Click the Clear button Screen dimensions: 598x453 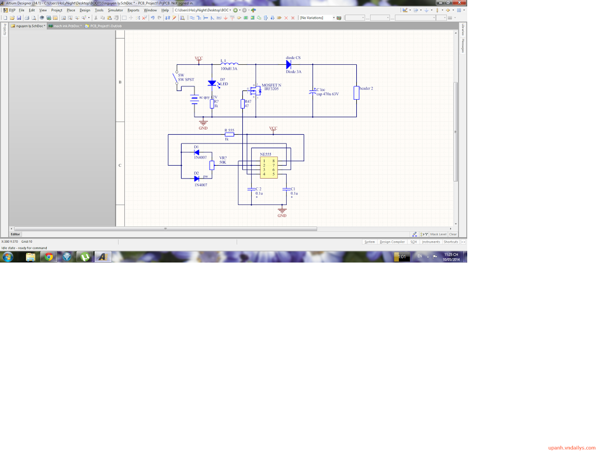(453, 234)
